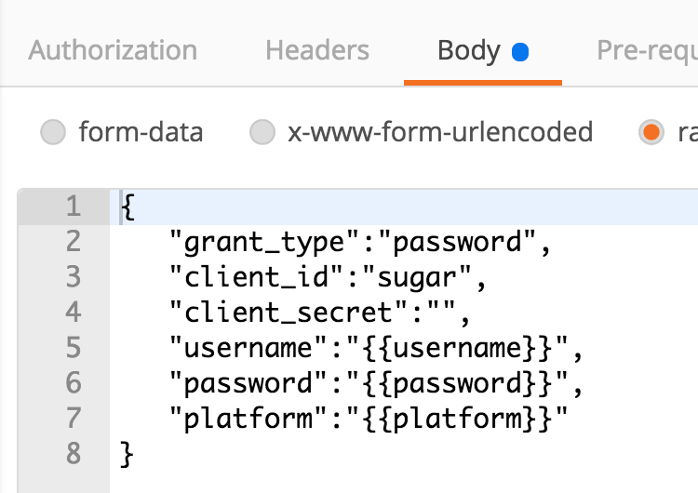The image size is (698, 493).
Task: Click the "sugar" client_id value
Action: tap(414, 277)
